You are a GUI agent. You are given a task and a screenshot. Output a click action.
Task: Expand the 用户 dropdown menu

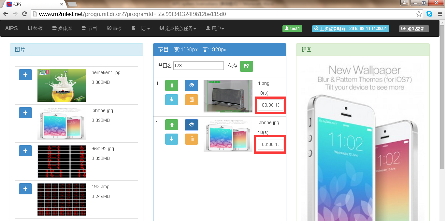pyautogui.click(x=215, y=28)
